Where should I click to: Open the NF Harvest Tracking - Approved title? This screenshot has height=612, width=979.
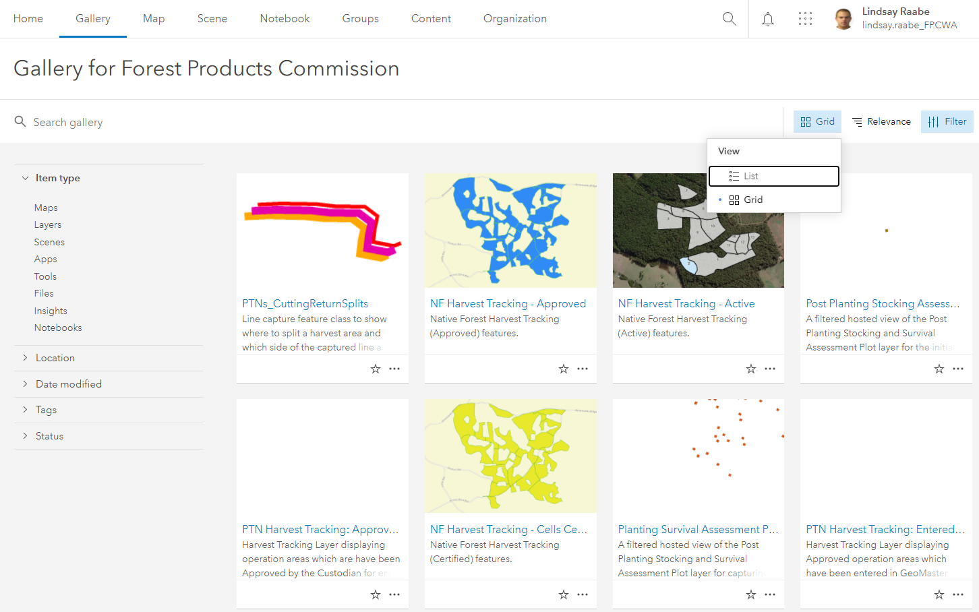[508, 303]
